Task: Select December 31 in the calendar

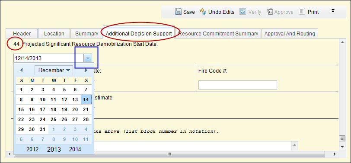Action: (43, 129)
